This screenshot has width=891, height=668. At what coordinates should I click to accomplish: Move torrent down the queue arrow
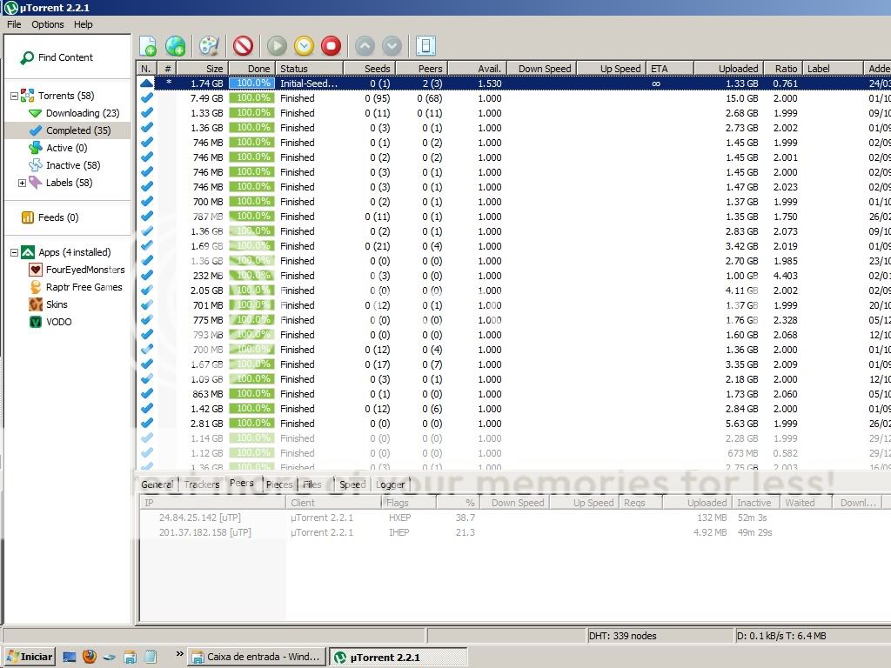click(x=392, y=46)
